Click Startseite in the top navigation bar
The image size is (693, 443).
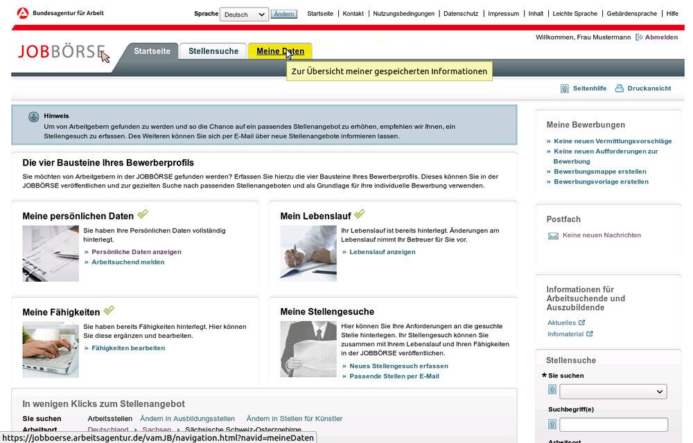coord(320,14)
